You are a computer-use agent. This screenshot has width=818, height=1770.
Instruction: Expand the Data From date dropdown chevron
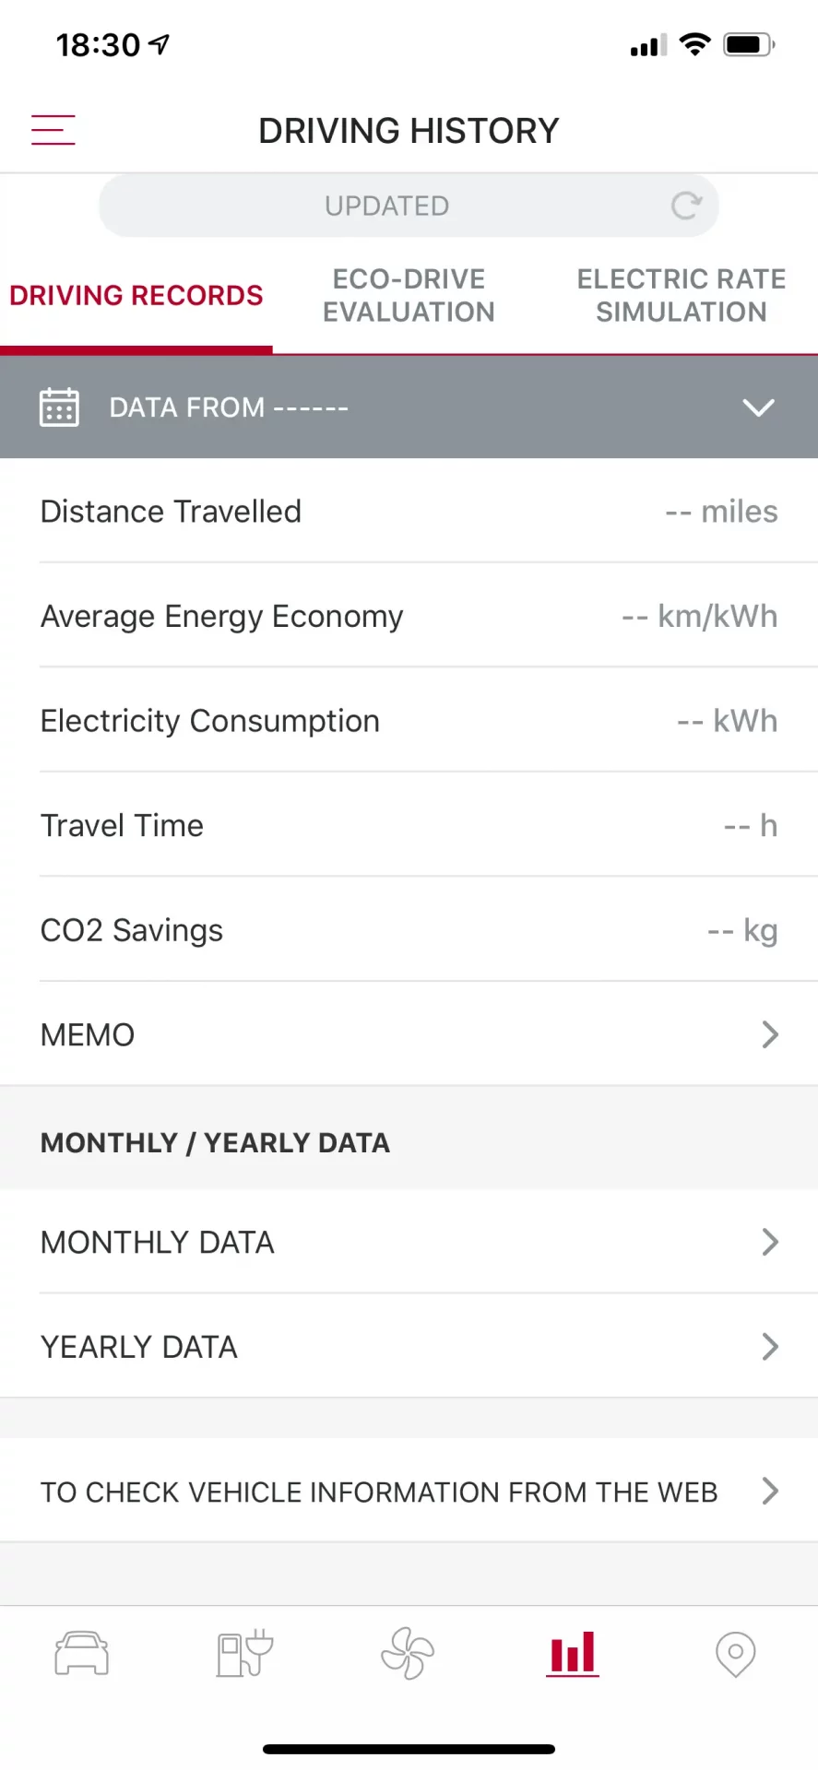(x=758, y=407)
